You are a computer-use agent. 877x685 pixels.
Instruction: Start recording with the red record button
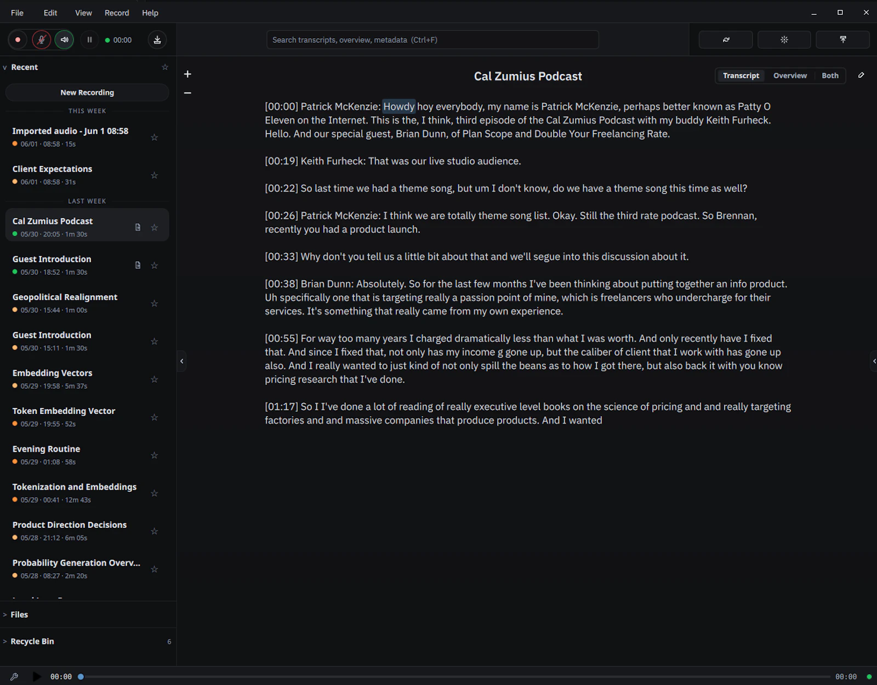[x=18, y=40]
